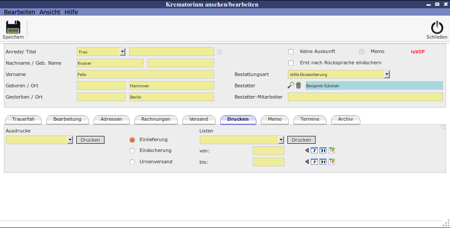Click Drucken button next to Listen dropdown
The height and width of the screenshot is (228, 450).
(301, 140)
